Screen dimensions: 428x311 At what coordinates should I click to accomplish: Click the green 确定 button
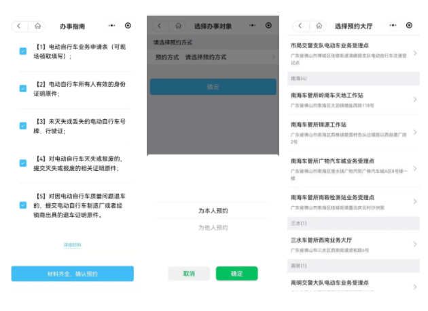pos(236,274)
